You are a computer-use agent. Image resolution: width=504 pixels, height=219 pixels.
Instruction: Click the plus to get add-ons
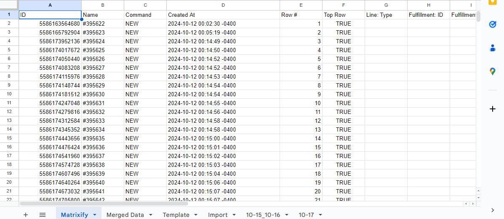point(493,109)
